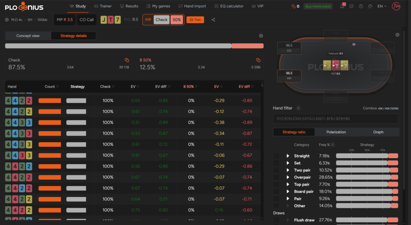The width and height of the screenshot is (411, 225).
Task: Open the Polarization tab
Action: click(336, 132)
